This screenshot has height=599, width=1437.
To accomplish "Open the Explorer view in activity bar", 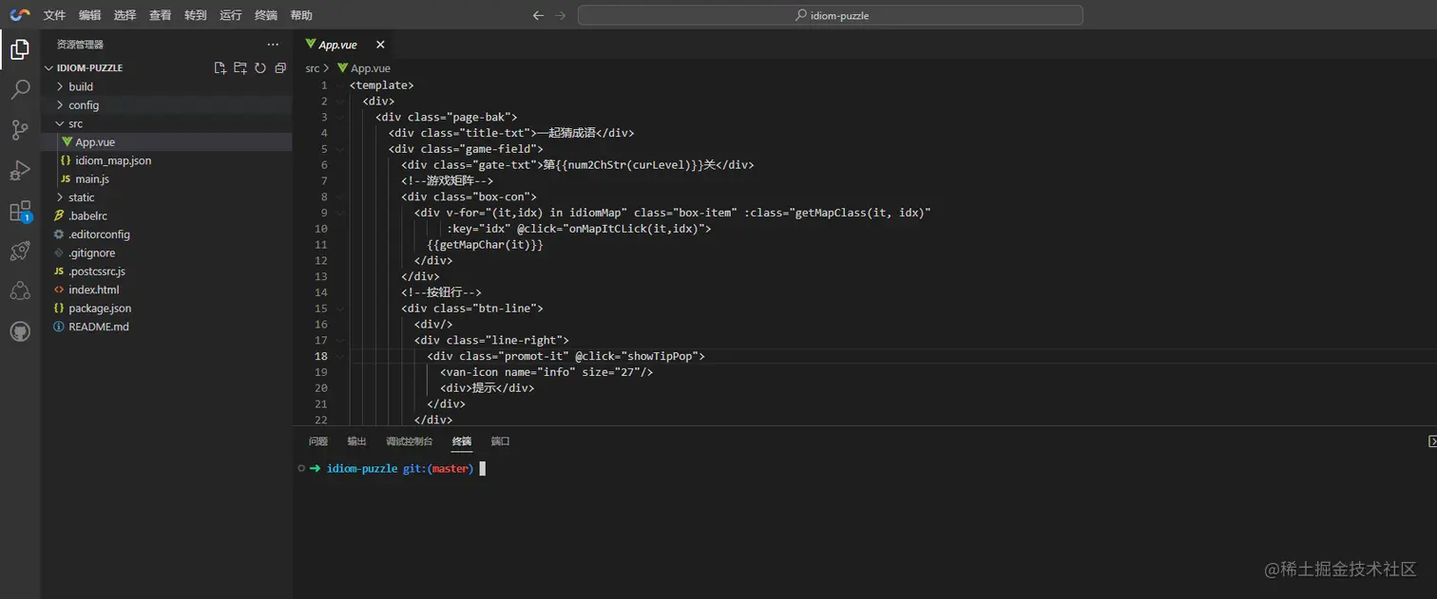I will [x=19, y=49].
